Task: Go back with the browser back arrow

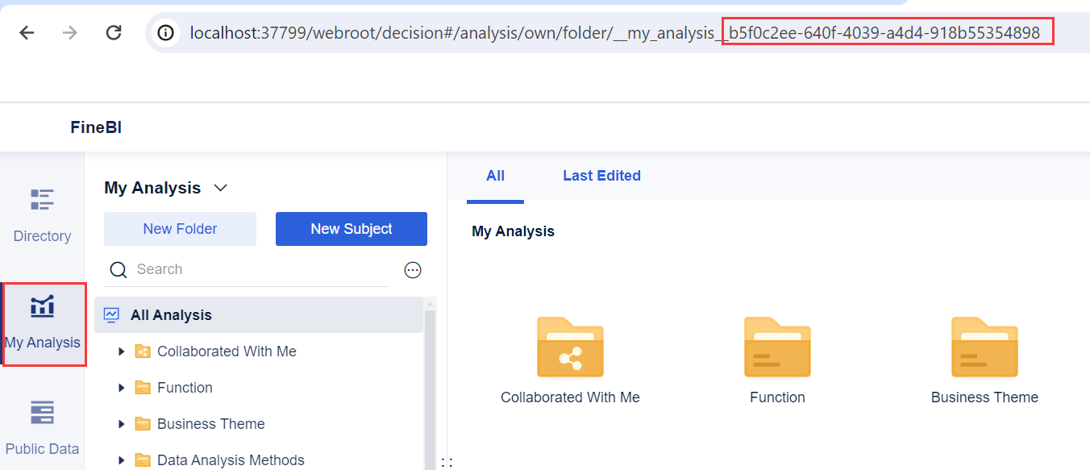Action: click(x=27, y=32)
